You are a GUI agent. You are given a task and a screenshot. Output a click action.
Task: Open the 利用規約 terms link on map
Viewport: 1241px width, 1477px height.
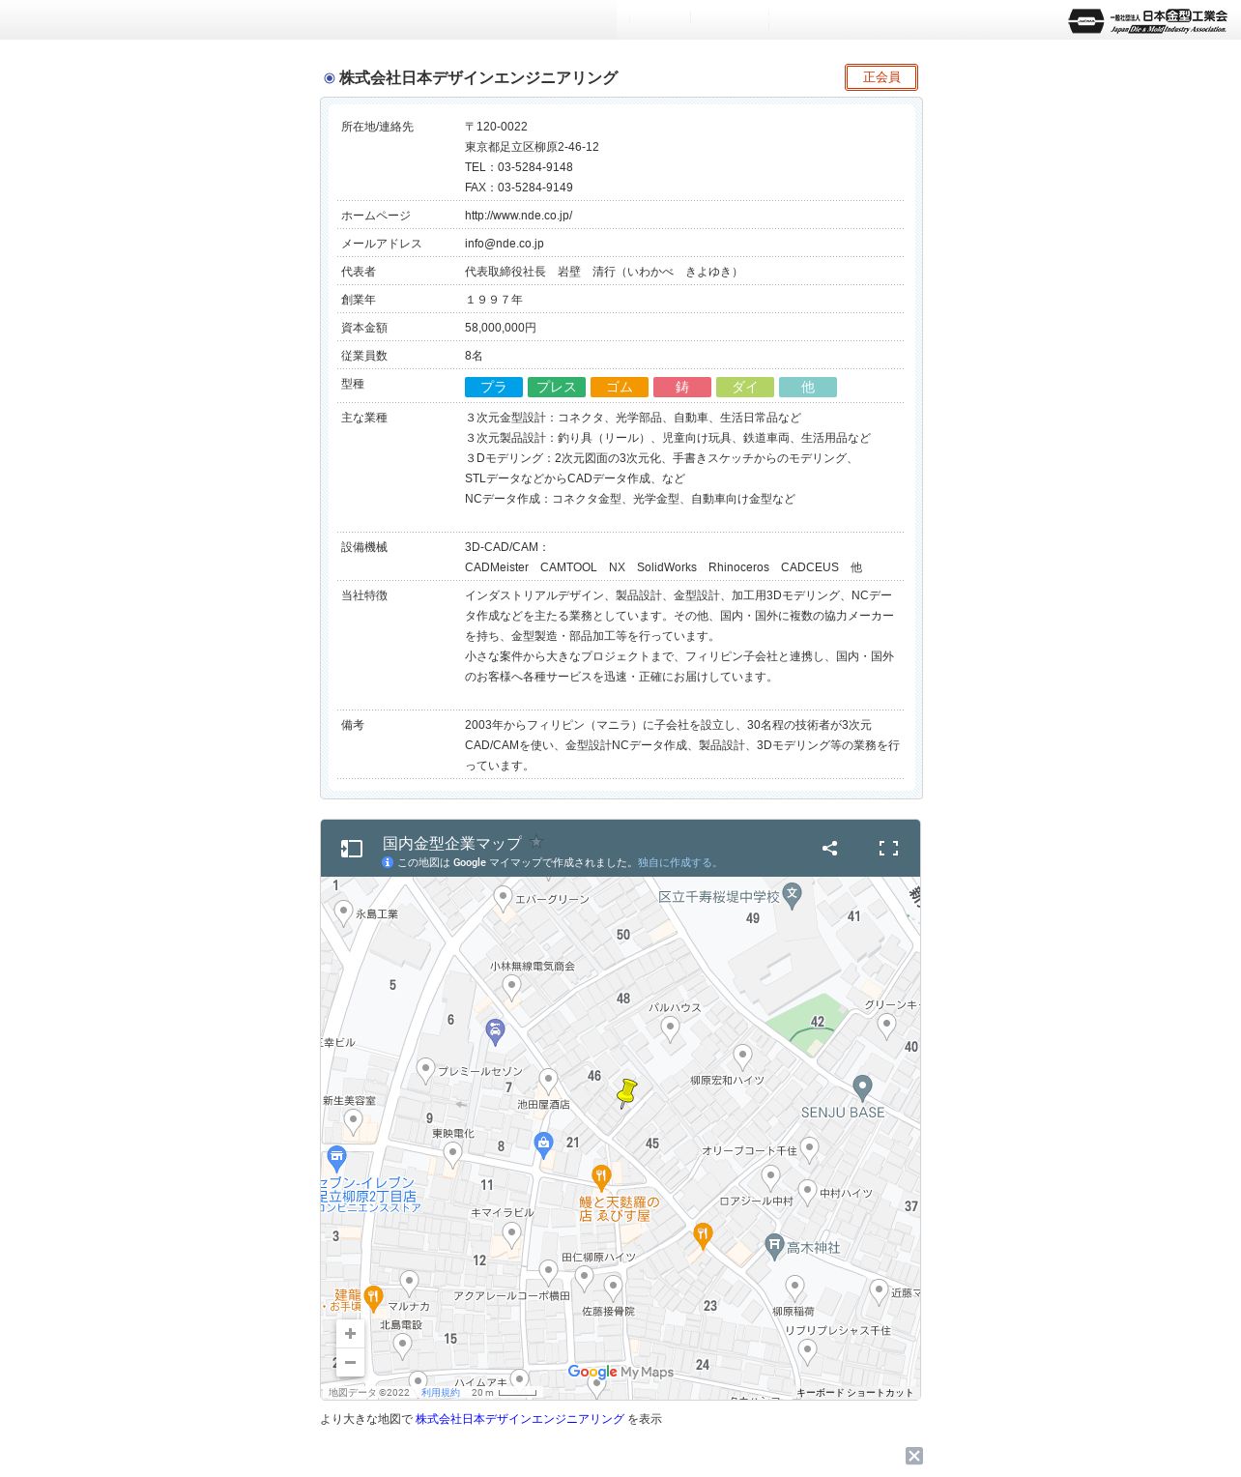pyautogui.click(x=441, y=1393)
